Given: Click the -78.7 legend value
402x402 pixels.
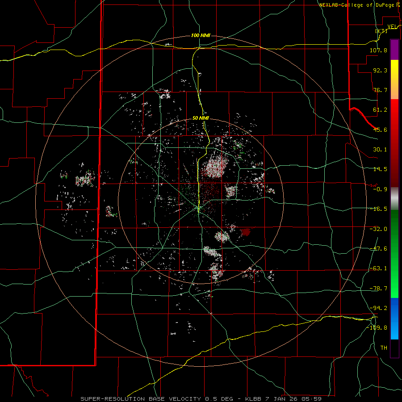Looking at the screenshot, I should (378, 289).
